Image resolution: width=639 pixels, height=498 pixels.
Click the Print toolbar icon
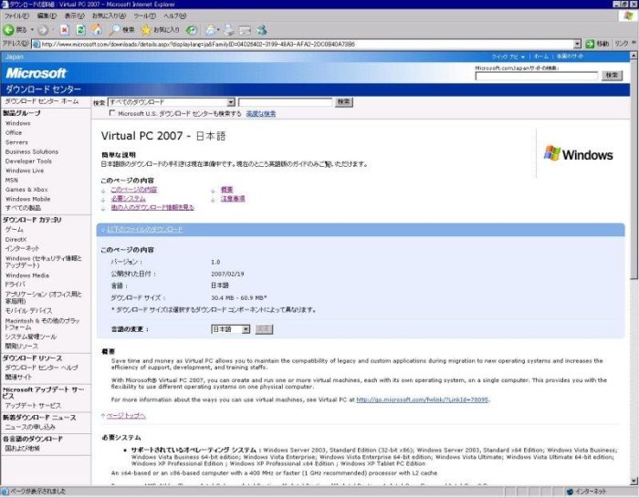pyautogui.click(x=229, y=30)
